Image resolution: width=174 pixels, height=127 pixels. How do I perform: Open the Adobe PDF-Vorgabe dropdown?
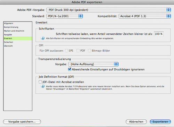tap(109, 10)
